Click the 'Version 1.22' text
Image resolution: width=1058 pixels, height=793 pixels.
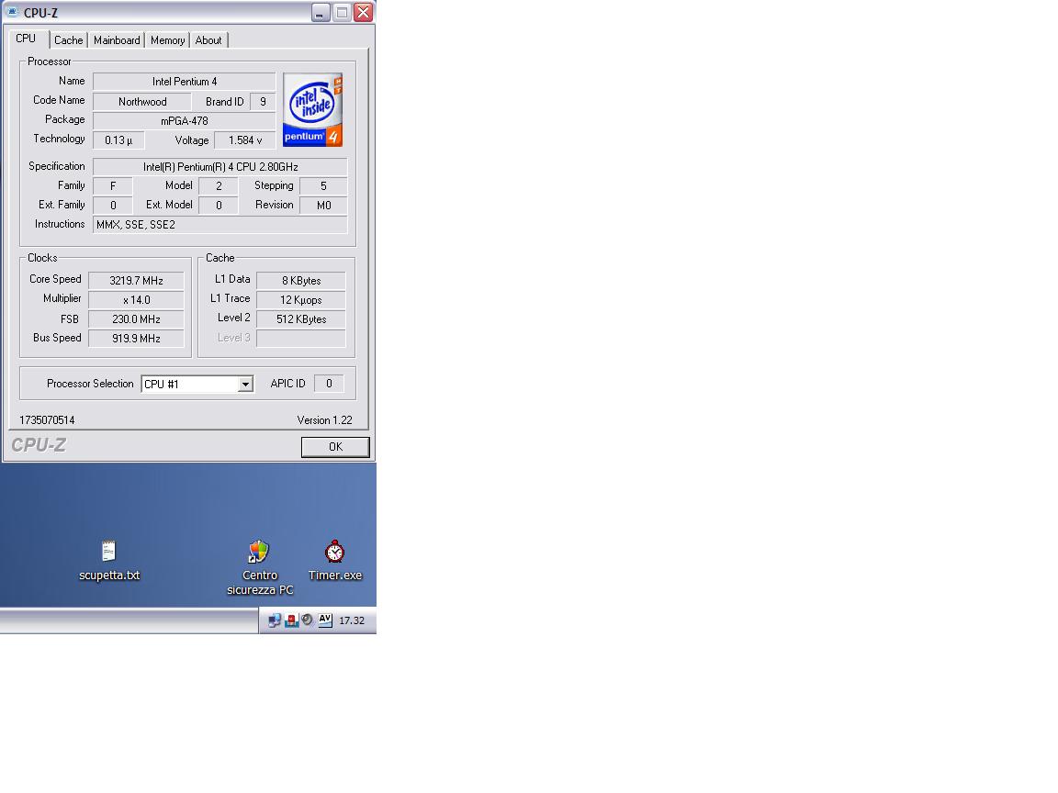point(324,420)
